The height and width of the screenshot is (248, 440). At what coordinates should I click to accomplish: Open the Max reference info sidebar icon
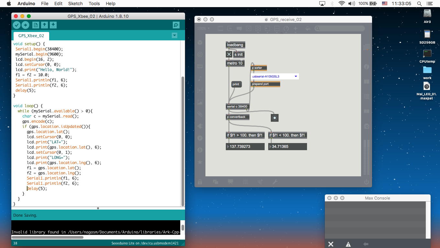[x=367, y=67]
